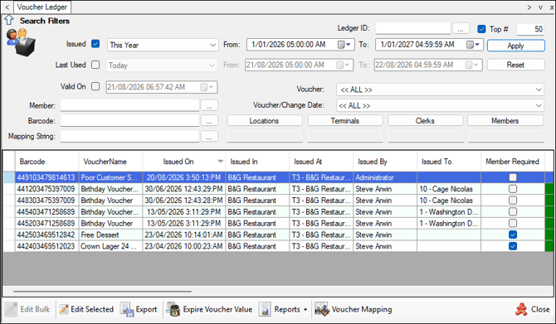Click the red Close figure icon

(x=521, y=309)
